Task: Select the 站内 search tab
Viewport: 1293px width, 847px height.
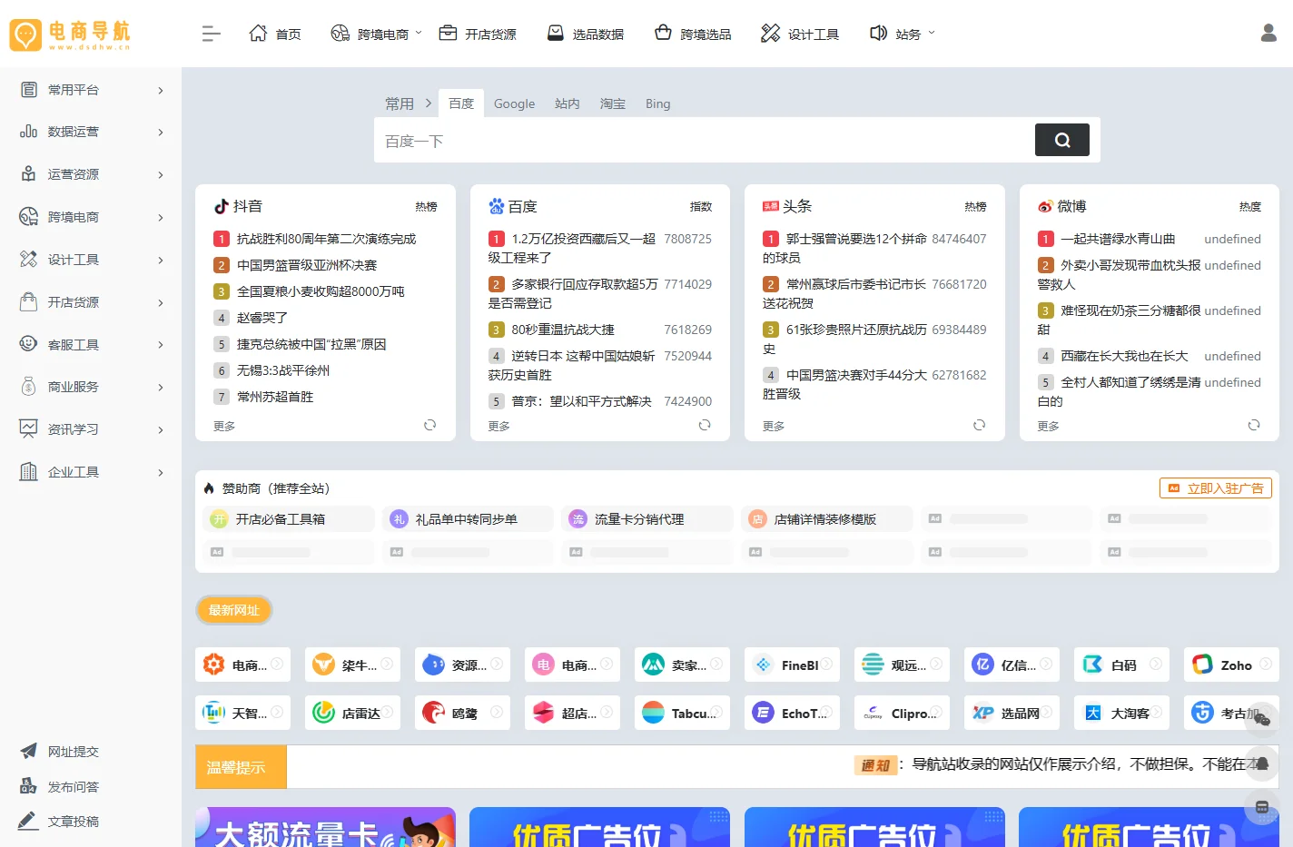Action: 568,103
